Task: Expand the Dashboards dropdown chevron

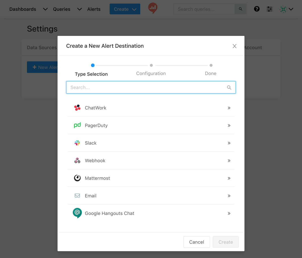Action: (45, 9)
